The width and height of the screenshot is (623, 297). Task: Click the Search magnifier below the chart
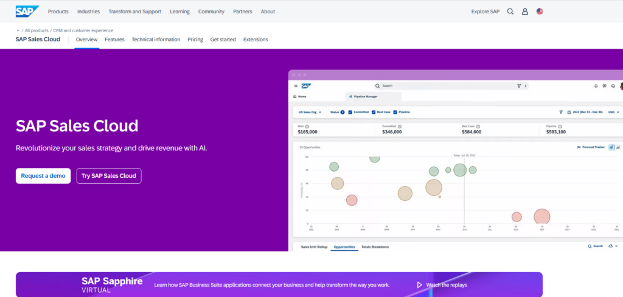click(590, 246)
